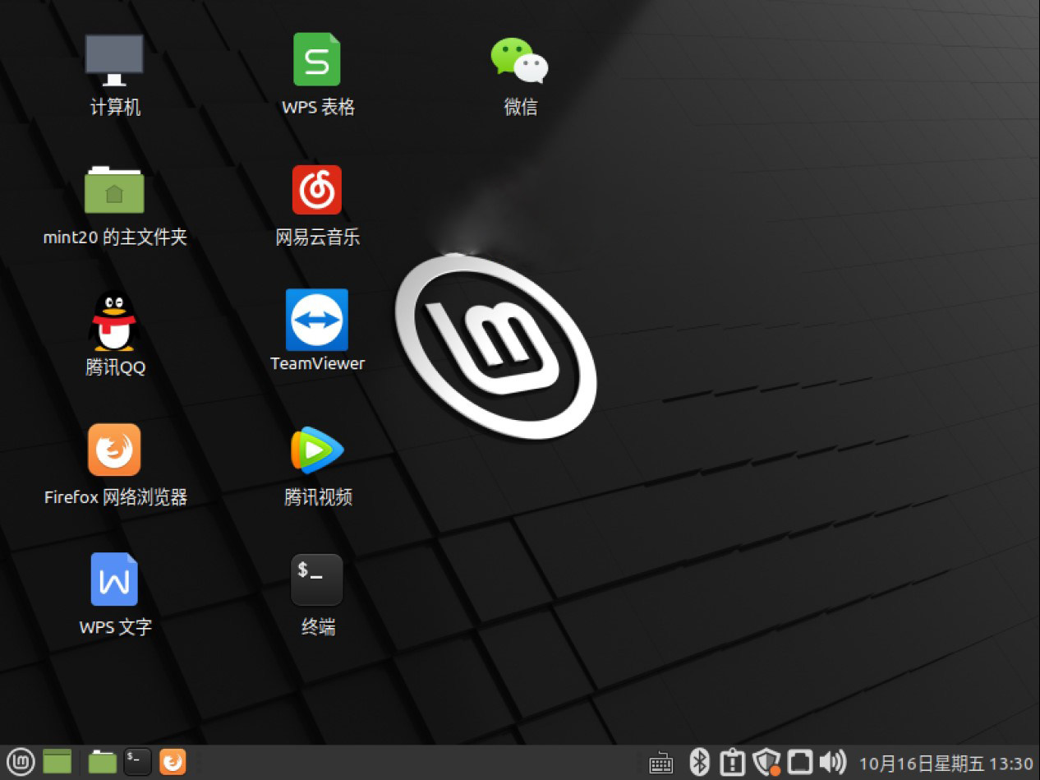
Task: Launch the Firefox 网络浏览器 desktop icon
Action: tap(114, 450)
